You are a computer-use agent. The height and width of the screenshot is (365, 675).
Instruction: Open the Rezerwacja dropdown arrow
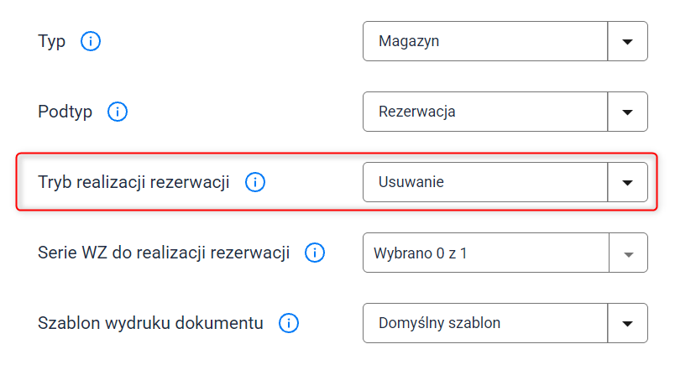click(628, 112)
